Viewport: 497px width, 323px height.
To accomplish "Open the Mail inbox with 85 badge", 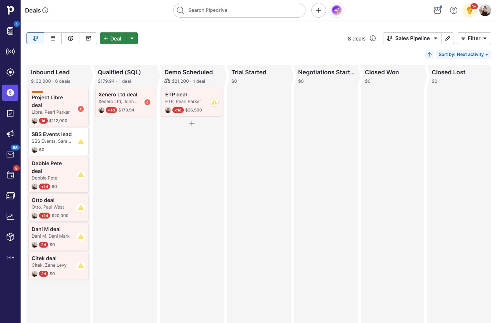I will point(10,155).
